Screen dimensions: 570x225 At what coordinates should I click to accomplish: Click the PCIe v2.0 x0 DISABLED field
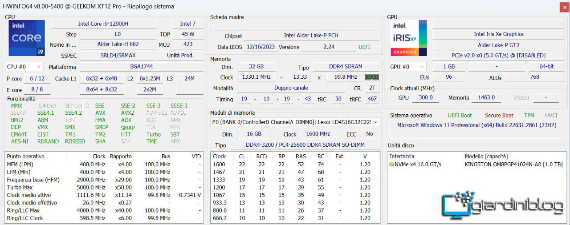coord(498,56)
